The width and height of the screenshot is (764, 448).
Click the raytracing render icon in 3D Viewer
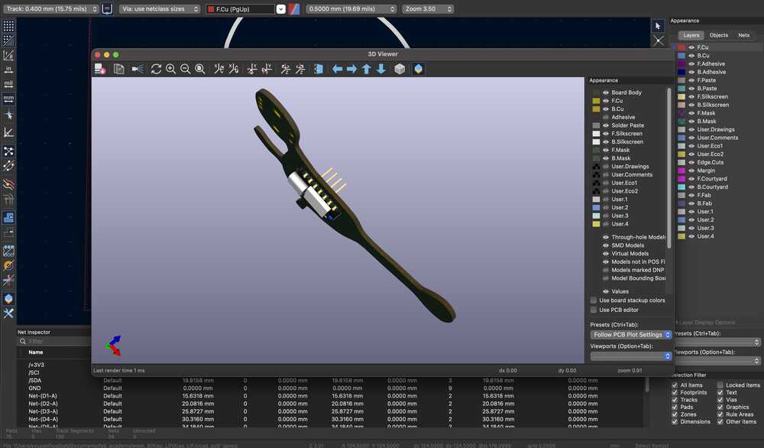pos(138,69)
